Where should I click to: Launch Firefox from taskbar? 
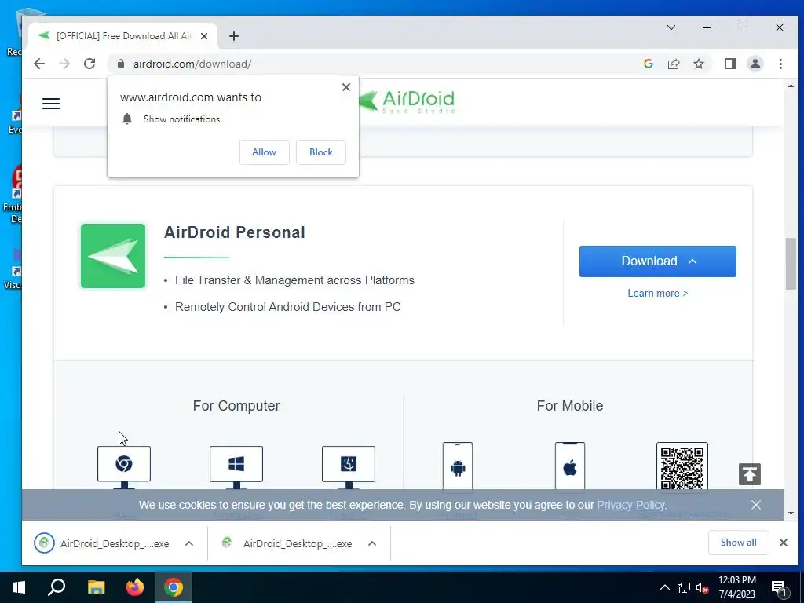[135, 587]
